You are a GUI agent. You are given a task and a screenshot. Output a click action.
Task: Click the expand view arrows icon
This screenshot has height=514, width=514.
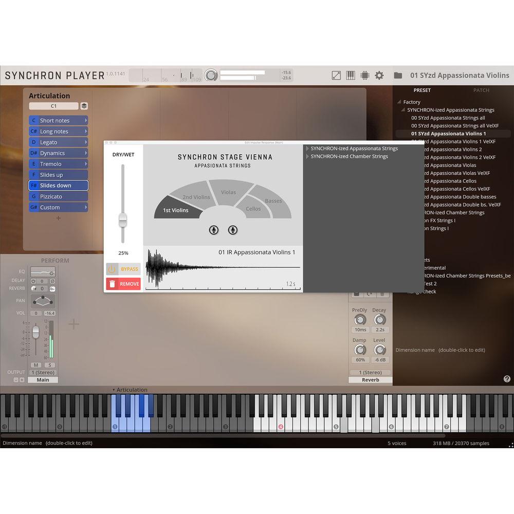pyautogui.click(x=336, y=75)
